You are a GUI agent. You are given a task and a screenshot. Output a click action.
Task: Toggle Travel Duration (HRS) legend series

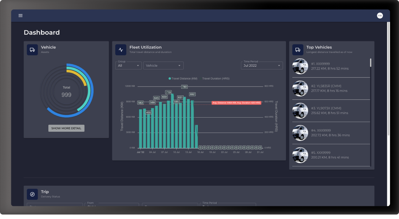click(216, 78)
